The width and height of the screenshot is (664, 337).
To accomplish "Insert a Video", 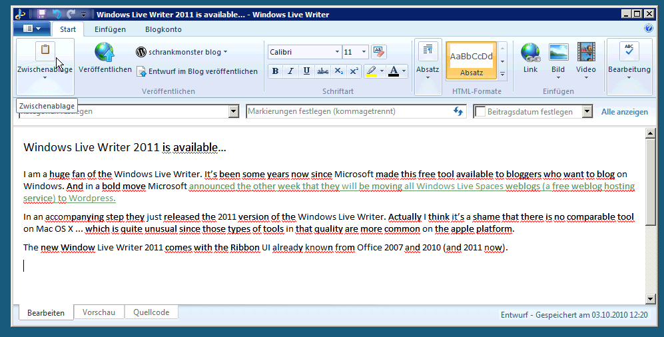I will 586,61.
